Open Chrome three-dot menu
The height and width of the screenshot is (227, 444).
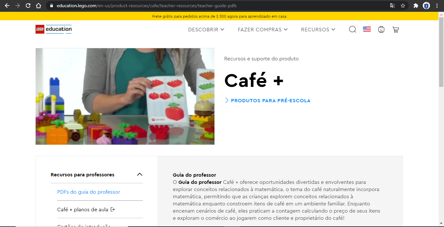coord(437,6)
